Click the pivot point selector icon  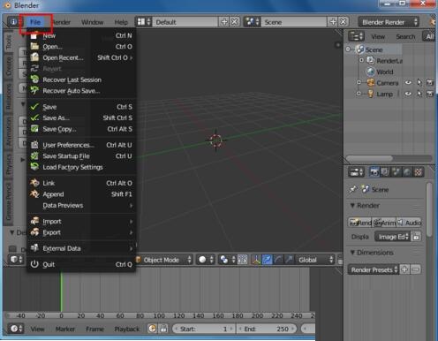[x=227, y=260]
